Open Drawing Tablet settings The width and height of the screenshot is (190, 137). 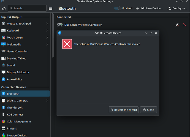25,58
